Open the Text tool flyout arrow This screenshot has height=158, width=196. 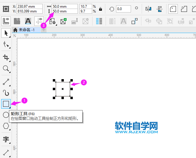(10, 143)
